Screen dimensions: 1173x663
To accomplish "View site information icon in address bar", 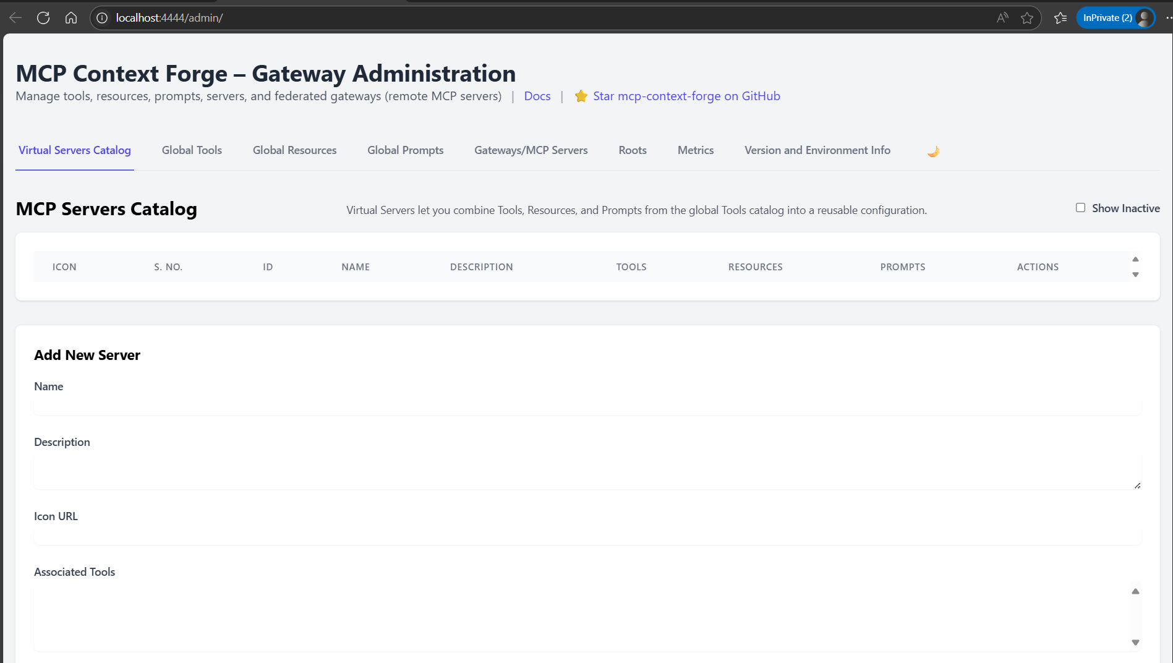I will tap(102, 18).
